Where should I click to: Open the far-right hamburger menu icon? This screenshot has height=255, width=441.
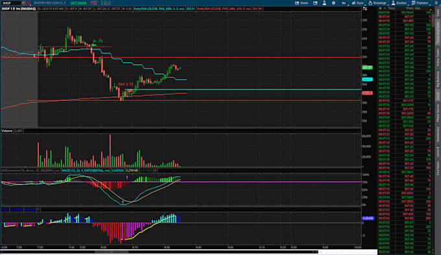pos(436,3)
